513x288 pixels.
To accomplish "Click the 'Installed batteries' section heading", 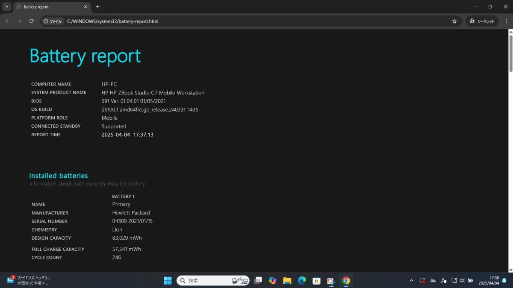I will [x=59, y=176].
